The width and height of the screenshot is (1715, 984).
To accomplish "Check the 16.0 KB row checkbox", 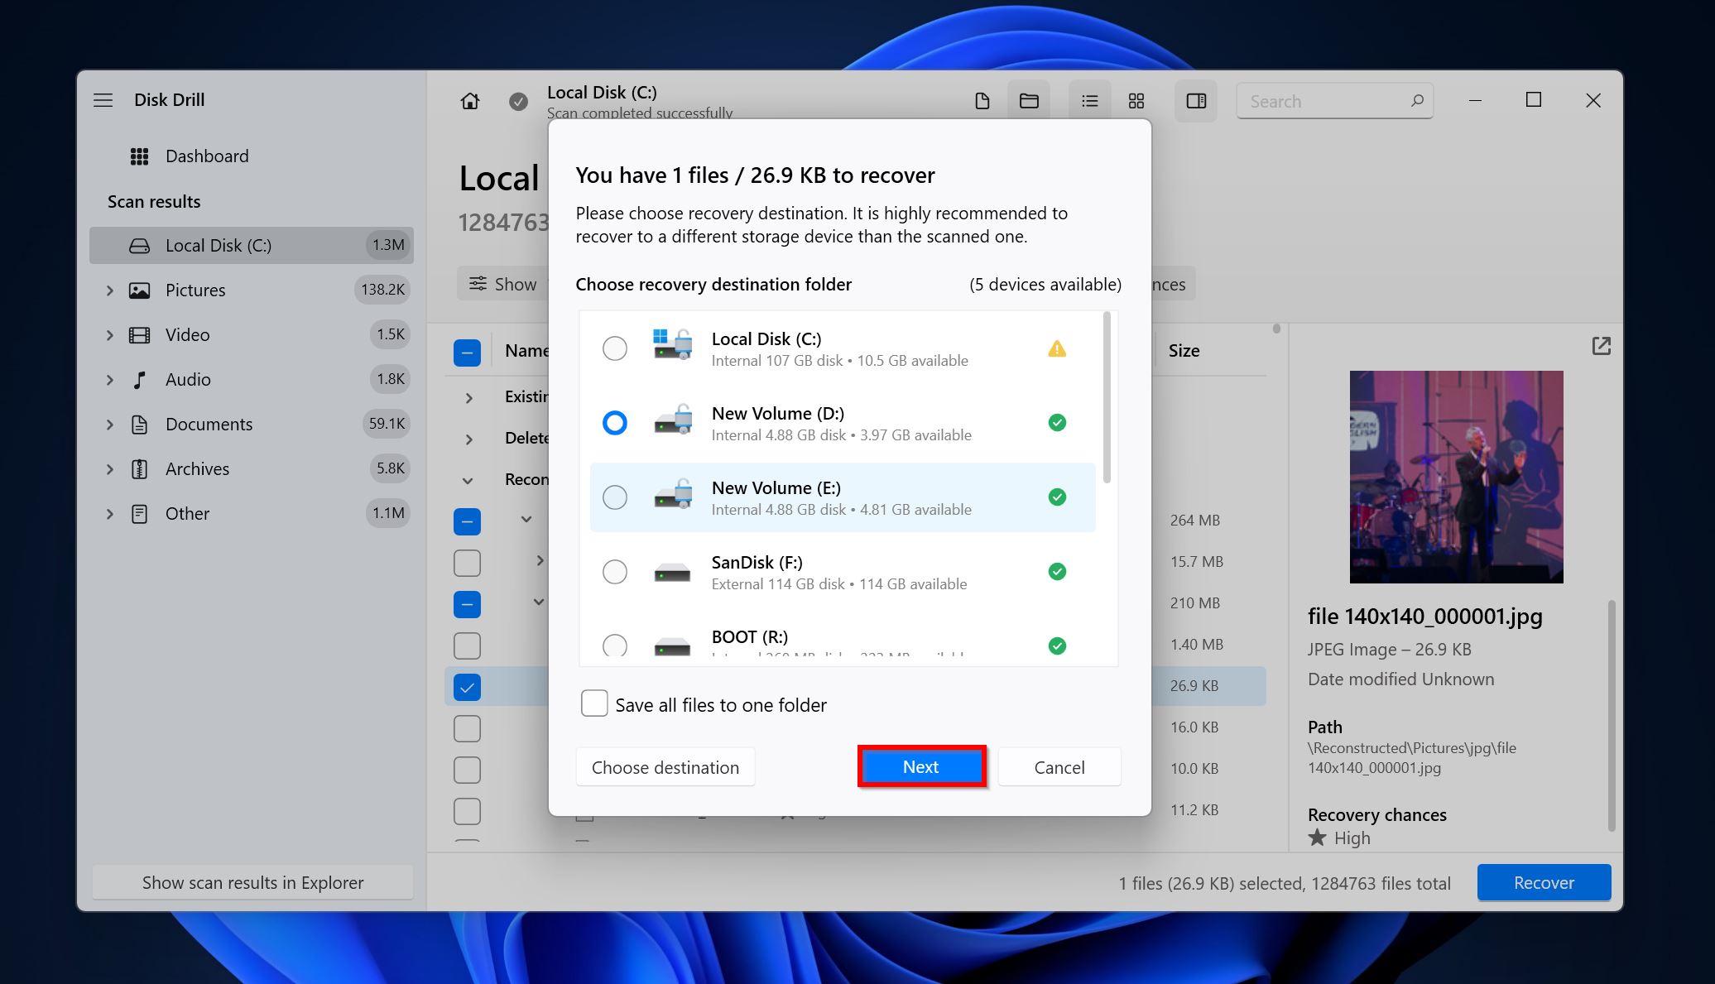I will coord(467,728).
